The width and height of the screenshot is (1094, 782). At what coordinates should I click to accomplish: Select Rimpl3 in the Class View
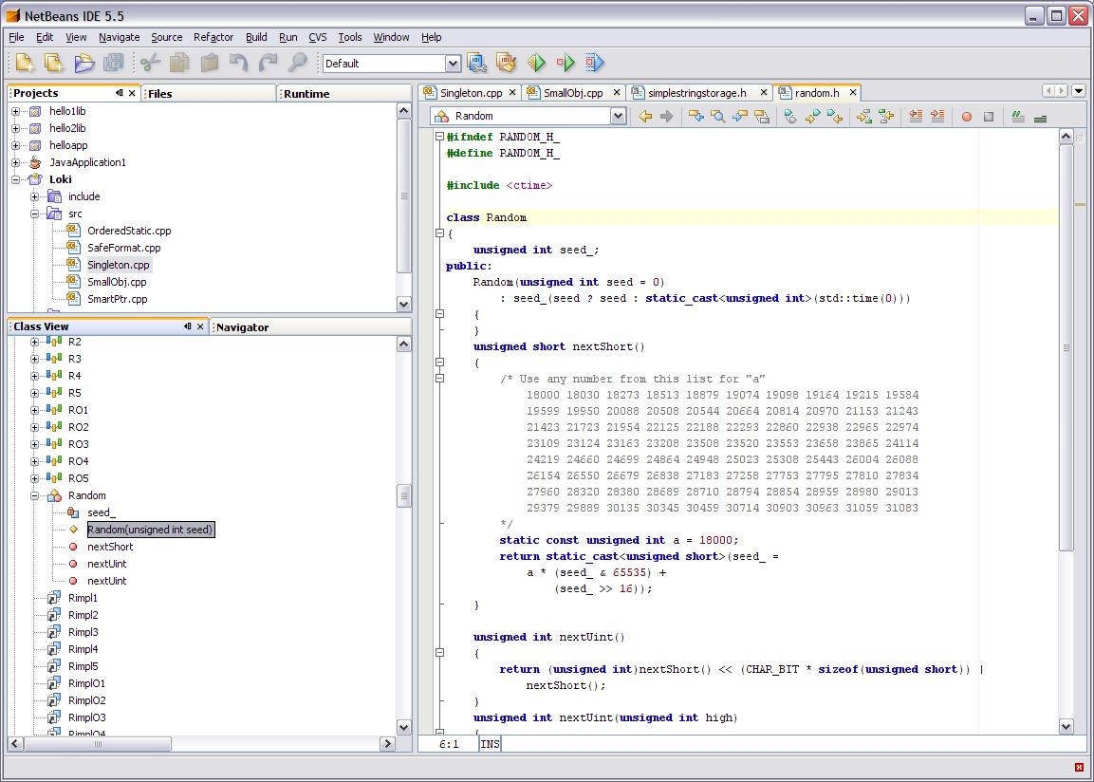83,632
